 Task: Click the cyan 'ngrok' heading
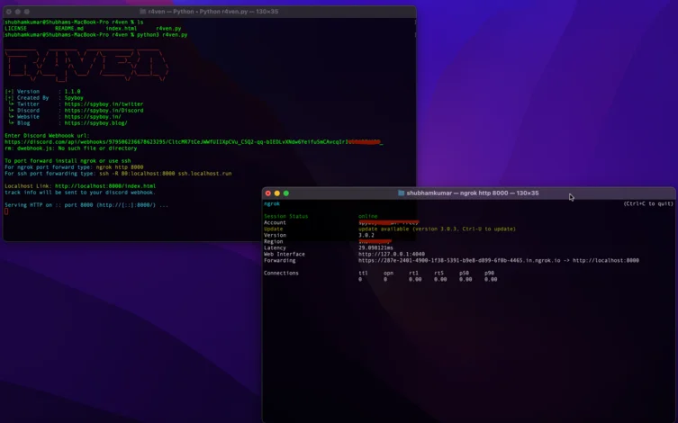pos(272,203)
